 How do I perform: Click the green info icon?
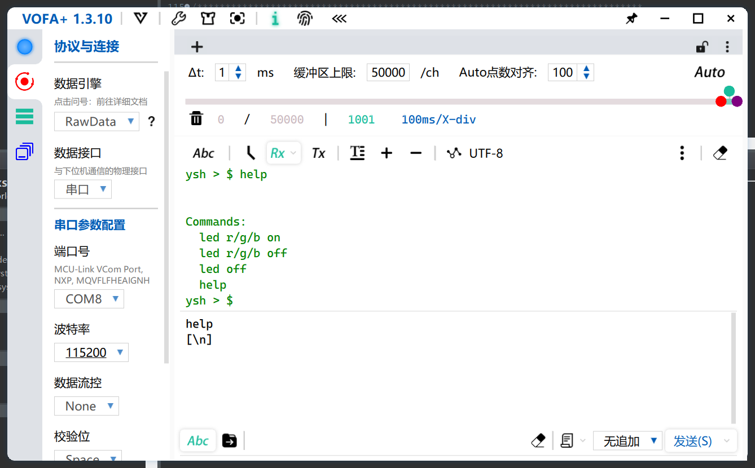point(275,19)
